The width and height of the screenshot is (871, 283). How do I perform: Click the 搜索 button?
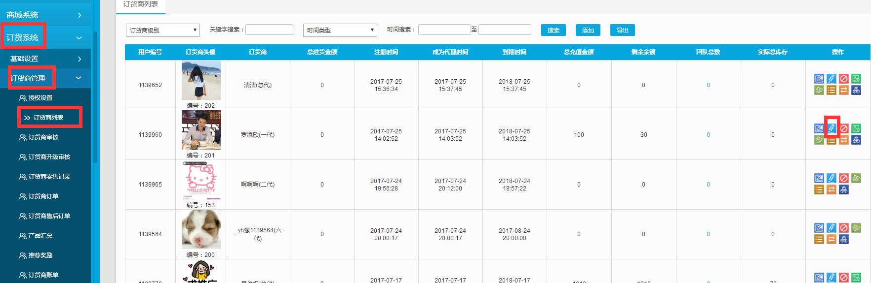click(554, 30)
